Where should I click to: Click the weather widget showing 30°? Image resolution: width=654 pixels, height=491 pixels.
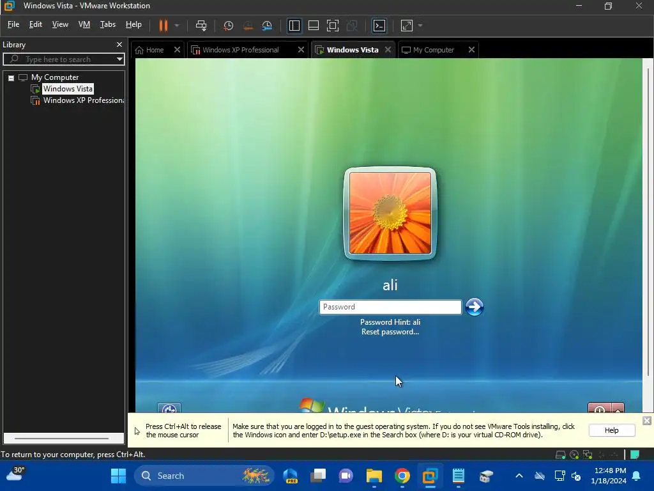click(x=15, y=475)
